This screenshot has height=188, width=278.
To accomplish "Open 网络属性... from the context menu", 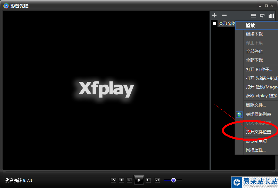I will 256,150.
